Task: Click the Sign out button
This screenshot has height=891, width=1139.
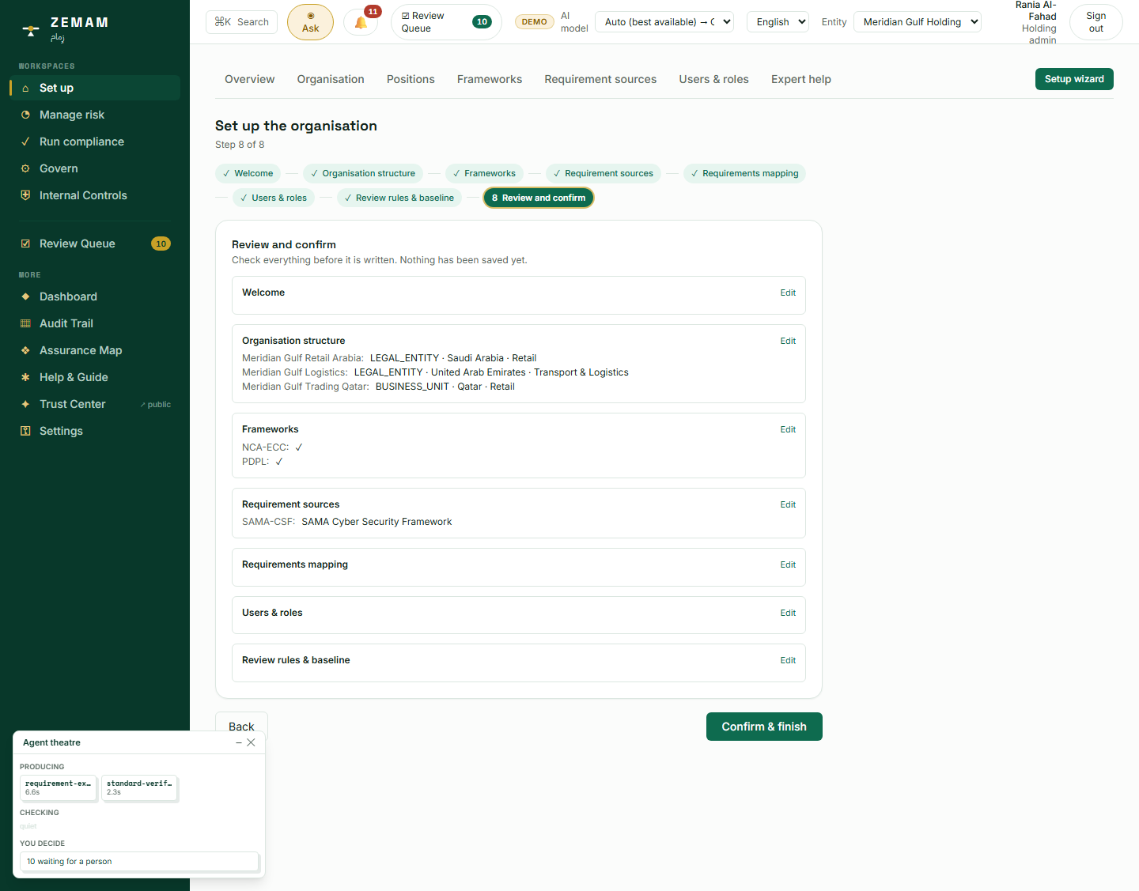Action: (1096, 22)
